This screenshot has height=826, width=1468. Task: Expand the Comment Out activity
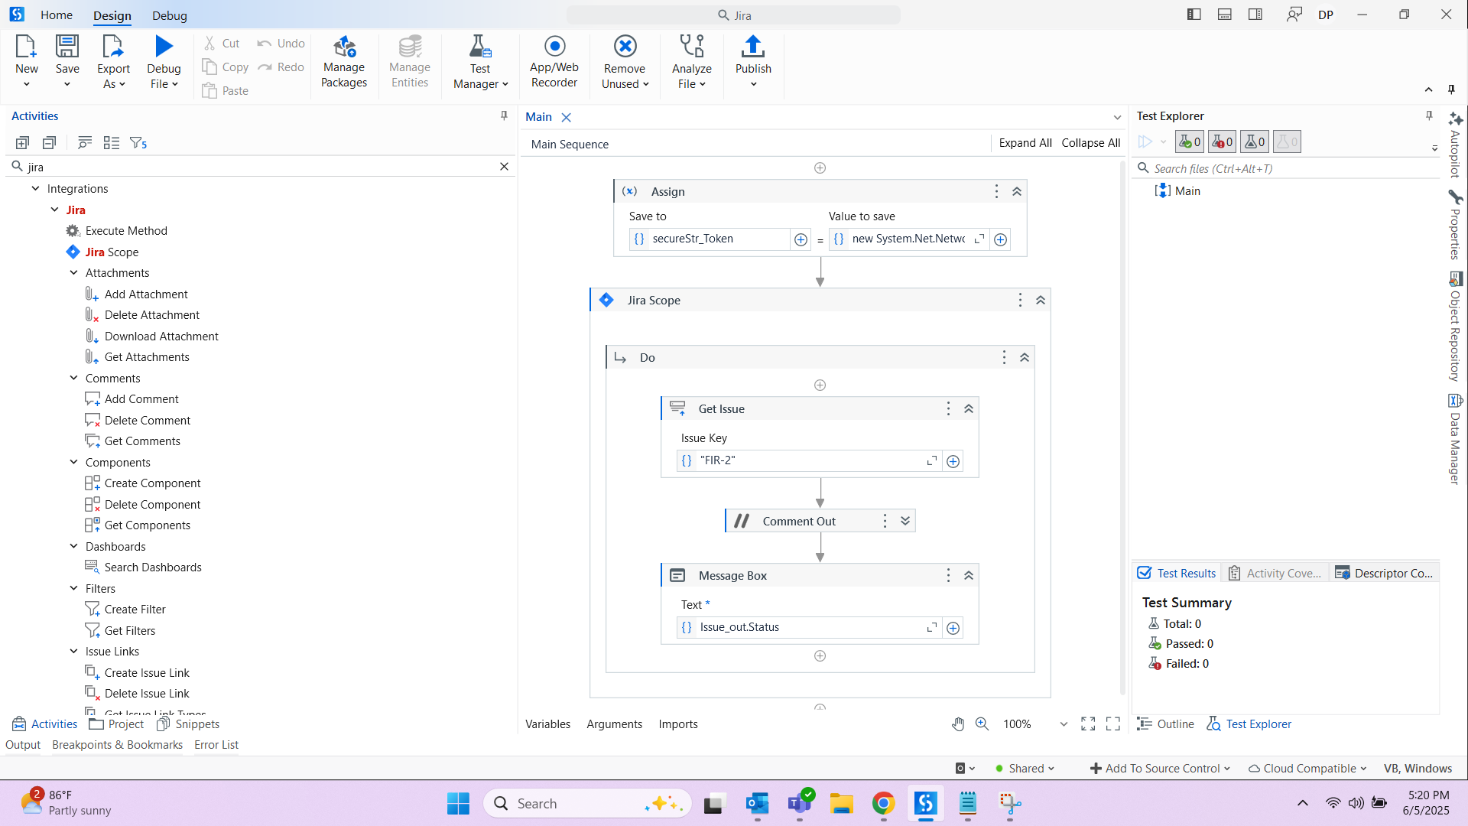905,521
